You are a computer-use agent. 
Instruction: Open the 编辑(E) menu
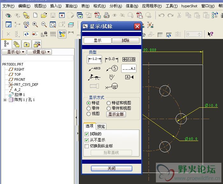(24, 6)
